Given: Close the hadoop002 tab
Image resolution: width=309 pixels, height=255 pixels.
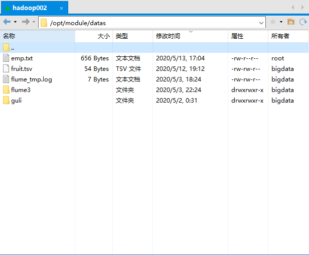Looking at the screenshot, I should pos(61,8).
